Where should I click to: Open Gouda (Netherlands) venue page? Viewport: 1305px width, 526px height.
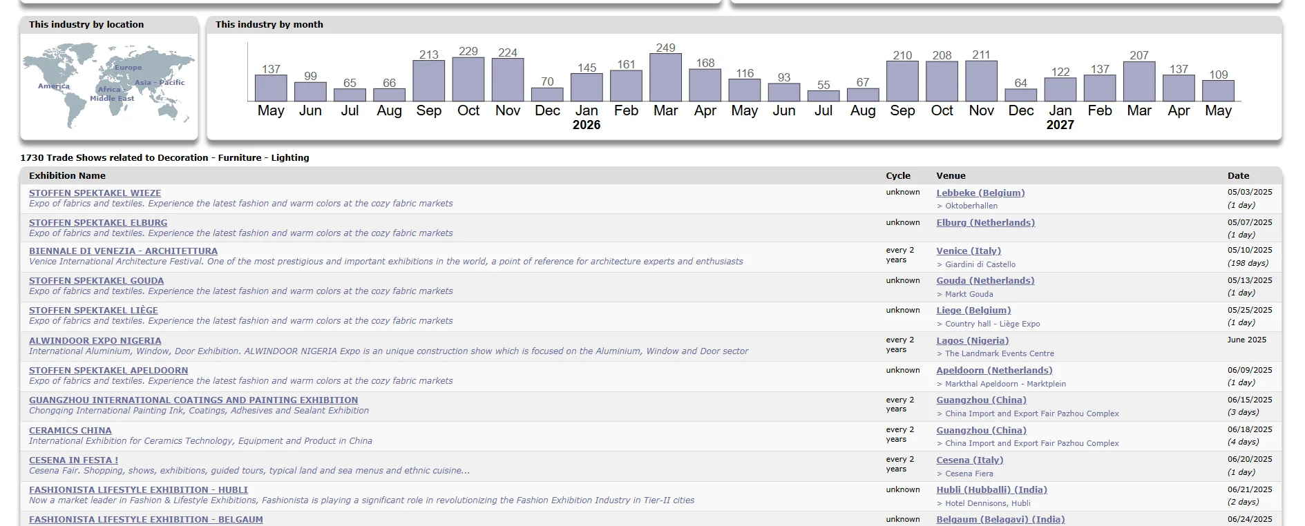(x=985, y=281)
